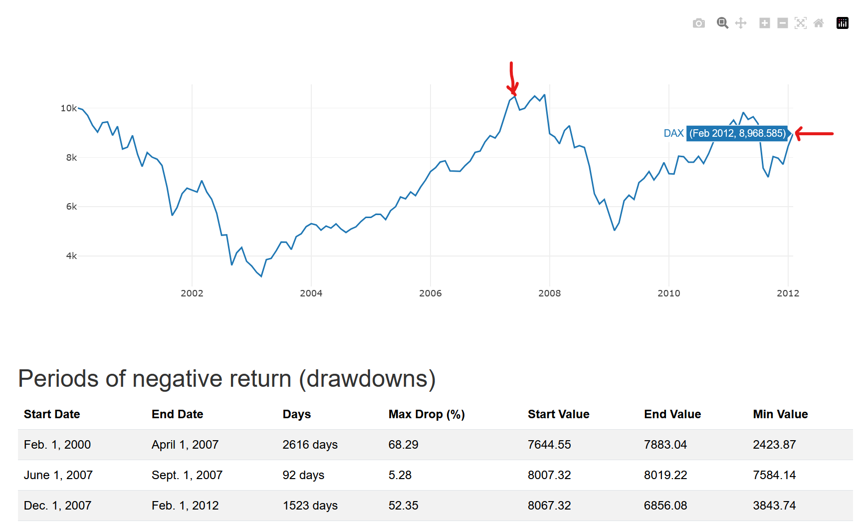Click the Max Drop (%) column header

tap(427, 414)
